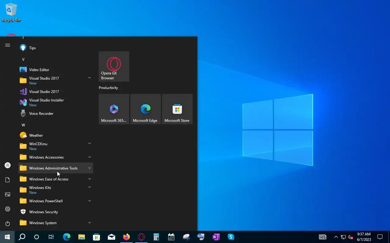Open Microsoft Edge from the taskbar
Image resolution: width=390 pixels, height=243 pixels.
66,237
